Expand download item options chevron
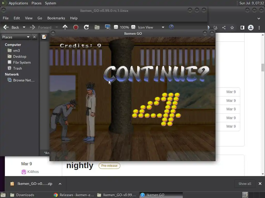This screenshot has height=198, width=265. 60,184
